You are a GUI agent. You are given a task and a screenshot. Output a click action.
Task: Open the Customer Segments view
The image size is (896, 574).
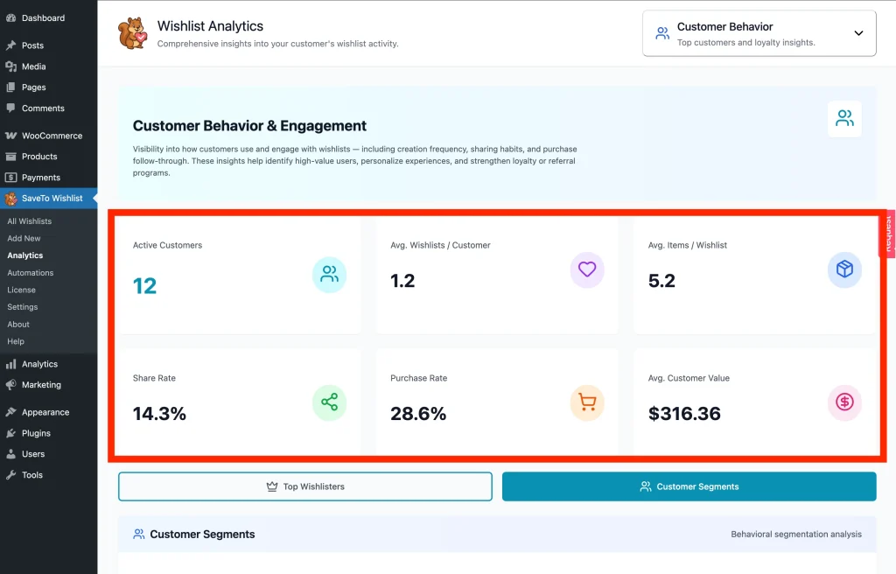(688, 486)
